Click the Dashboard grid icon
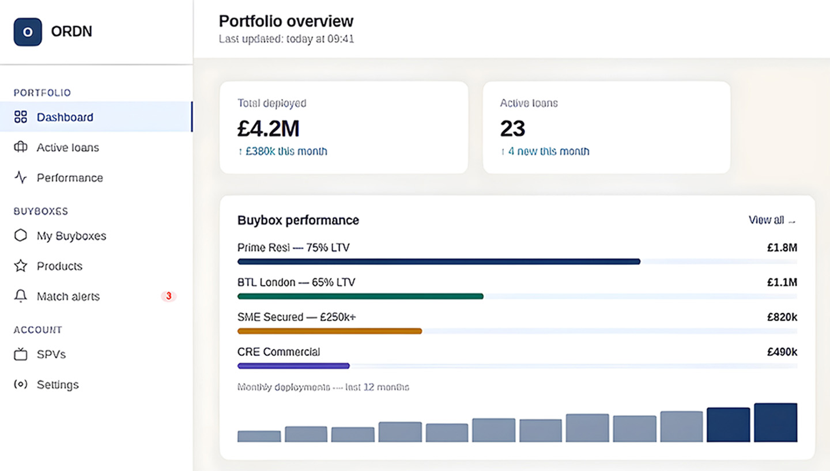 (x=21, y=117)
